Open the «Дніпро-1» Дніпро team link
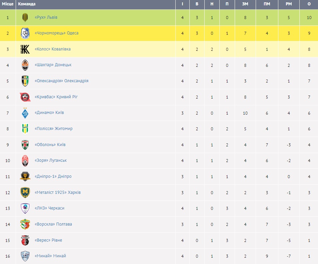Screen dimensions: 318x264 point(53,176)
